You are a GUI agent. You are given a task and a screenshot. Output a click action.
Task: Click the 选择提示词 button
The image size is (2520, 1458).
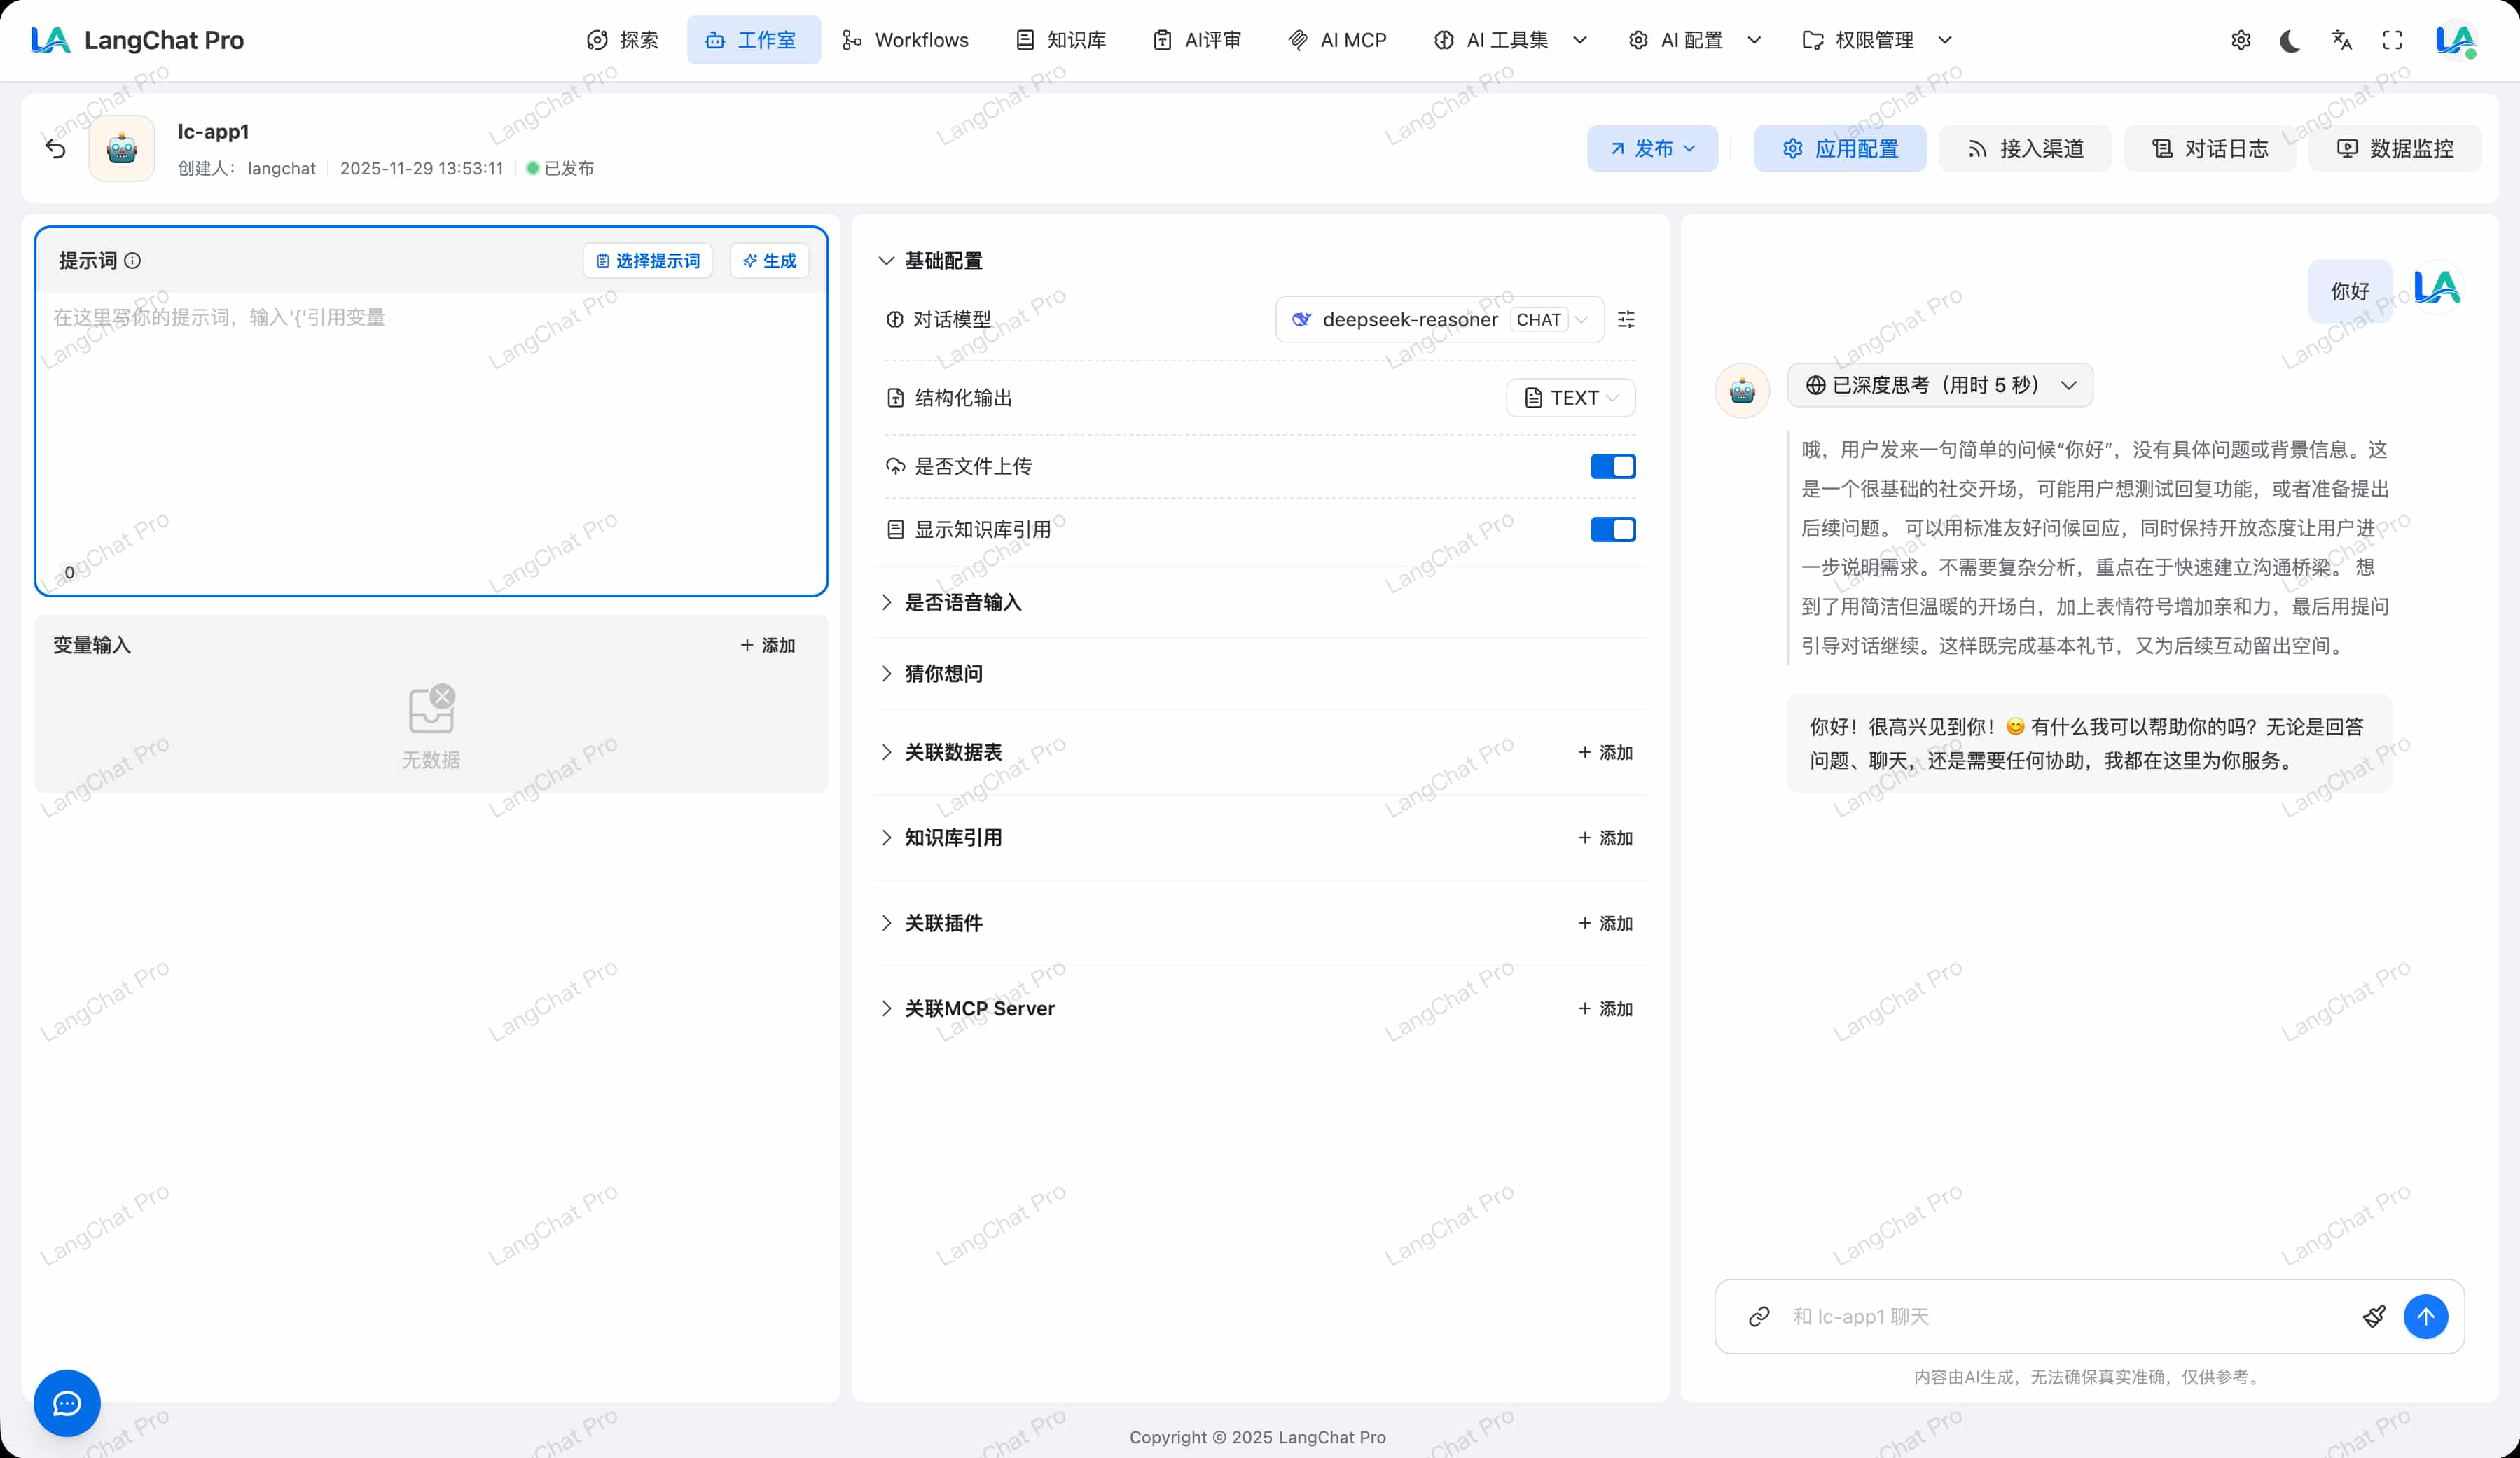tap(647, 261)
